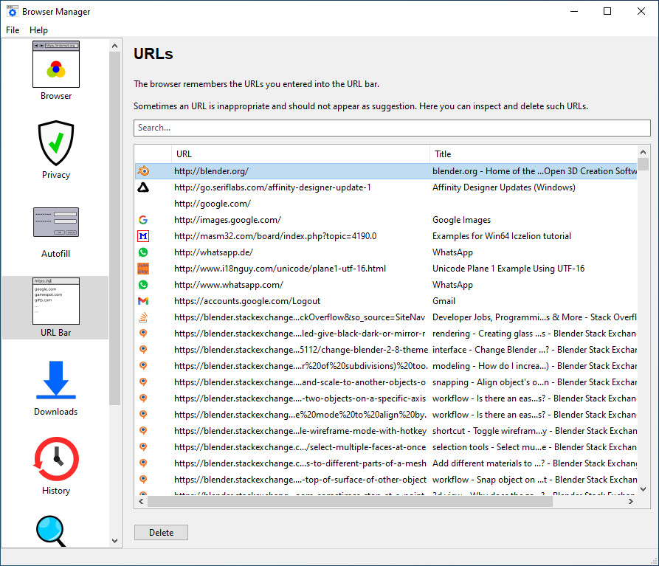Viewport: 659px width, 566px height.
Task: Click URL list scroll down arrow
Action: coord(643,489)
